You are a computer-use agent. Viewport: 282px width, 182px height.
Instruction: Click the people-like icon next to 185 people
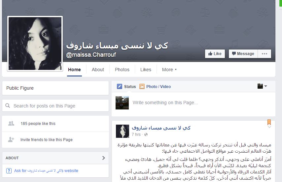tap(11, 123)
